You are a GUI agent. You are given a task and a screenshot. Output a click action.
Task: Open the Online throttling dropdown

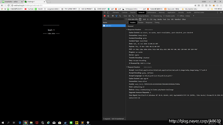point(190,16)
